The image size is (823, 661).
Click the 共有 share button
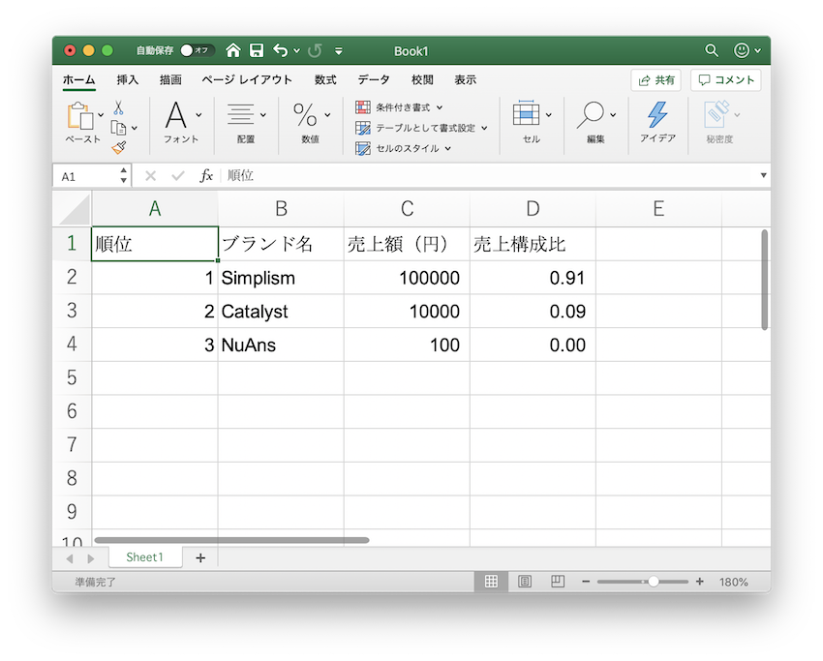tap(655, 80)
